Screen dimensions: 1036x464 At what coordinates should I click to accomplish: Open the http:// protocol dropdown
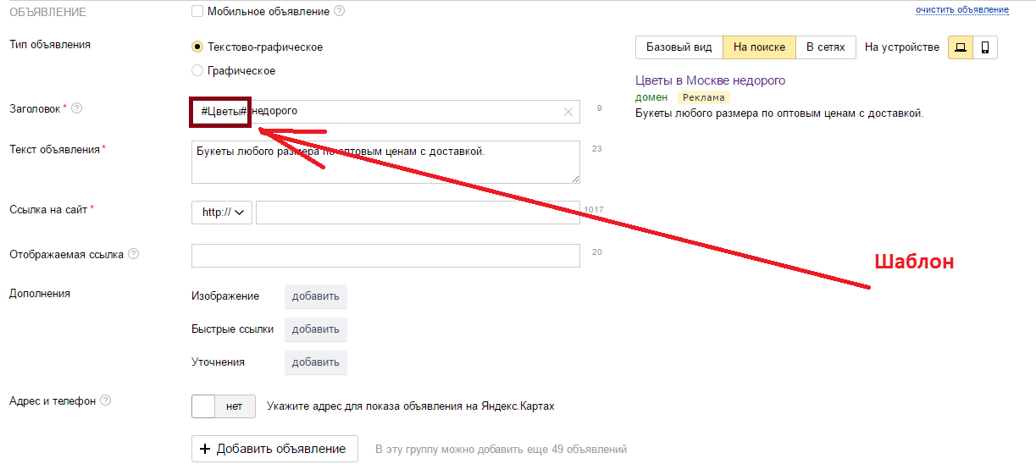[x=222, y=213]
